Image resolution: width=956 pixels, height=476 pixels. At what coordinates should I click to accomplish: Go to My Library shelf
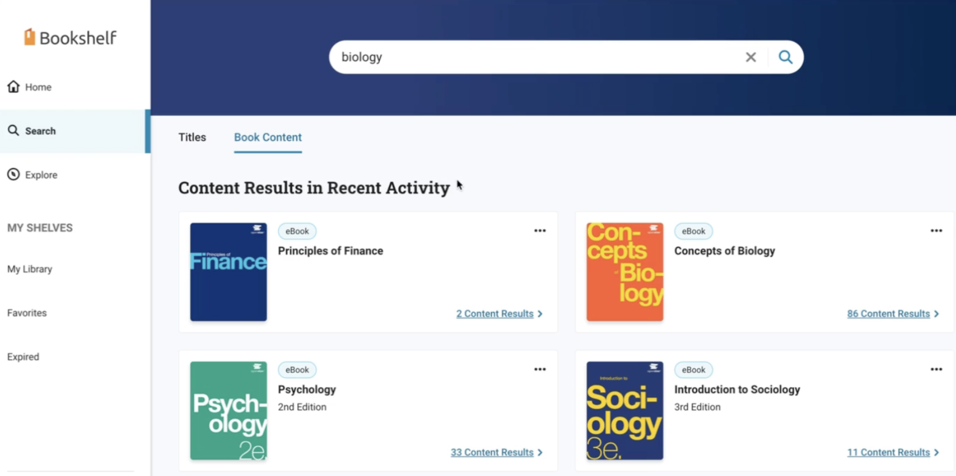point(29,269)
